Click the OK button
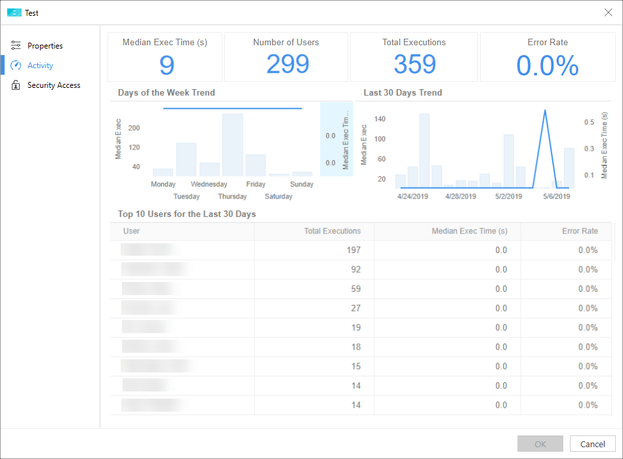Screen dimensions: 623x459 pos(540,444)
